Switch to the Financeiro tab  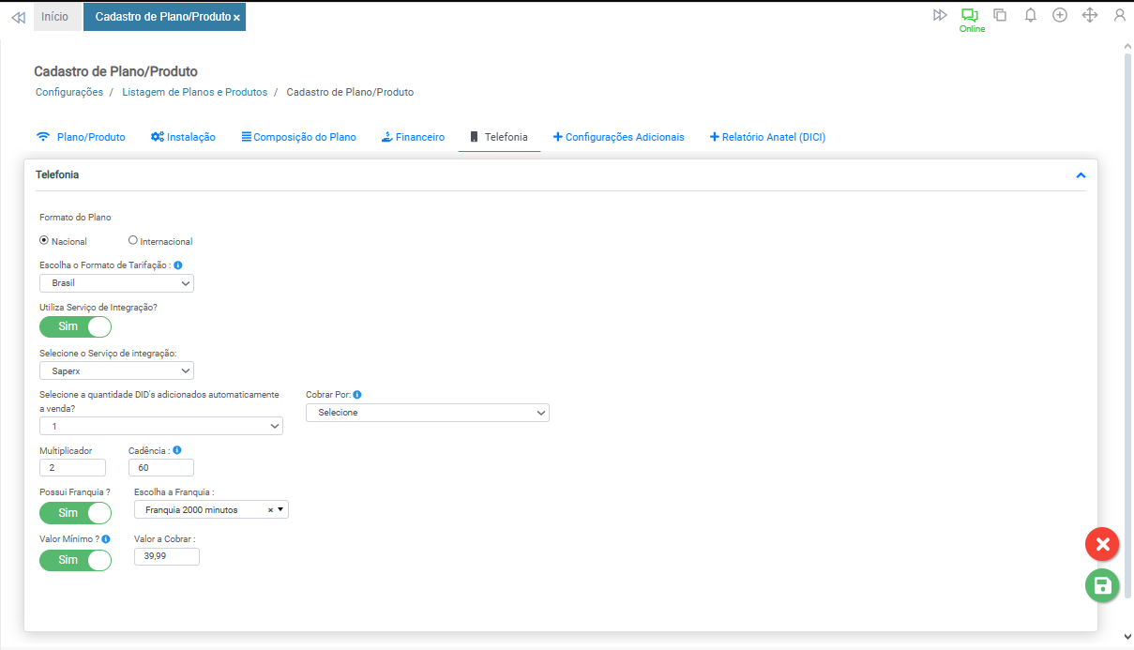(x=413, y=137)
